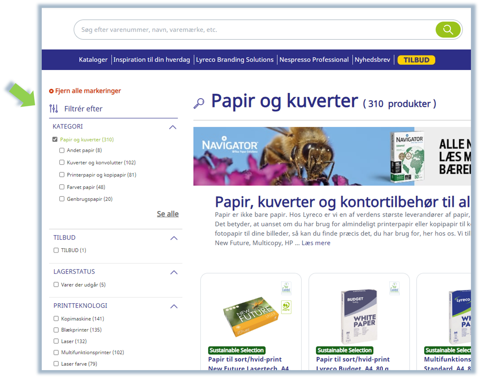Click the PRINTTEKNOLOGI section title

click(80, 306)
